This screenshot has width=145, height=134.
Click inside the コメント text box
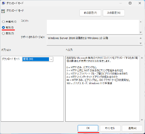pyautogui.click(x=93, y=27)
